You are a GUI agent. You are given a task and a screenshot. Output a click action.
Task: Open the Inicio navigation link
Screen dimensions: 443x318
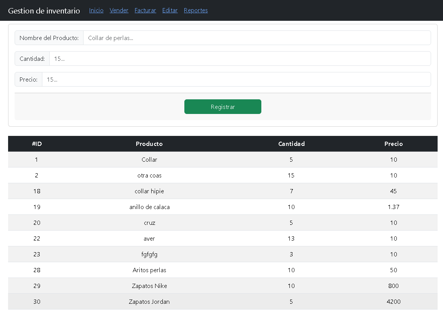click(x=96, y=10)
